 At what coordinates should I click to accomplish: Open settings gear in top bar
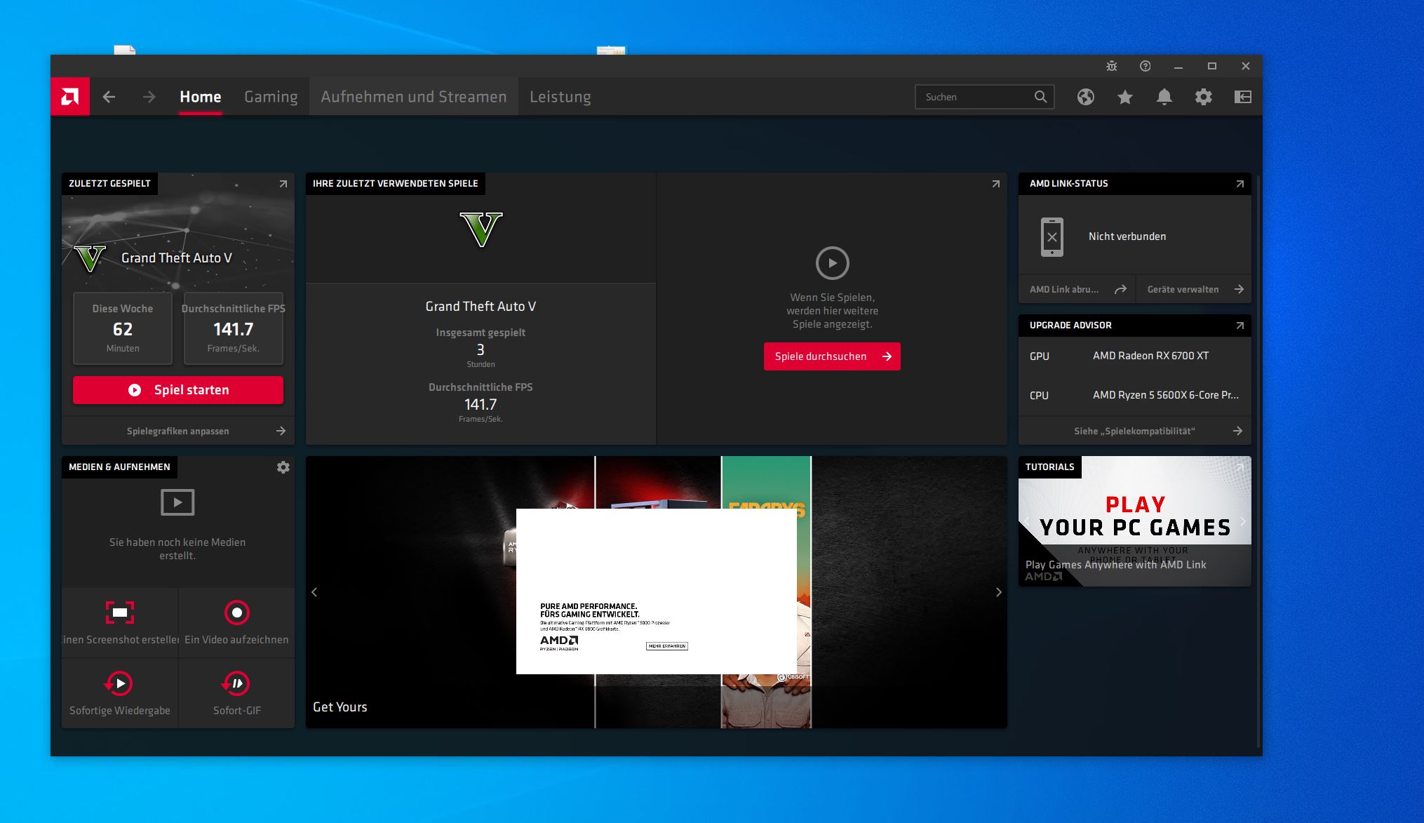(1203, 97)
